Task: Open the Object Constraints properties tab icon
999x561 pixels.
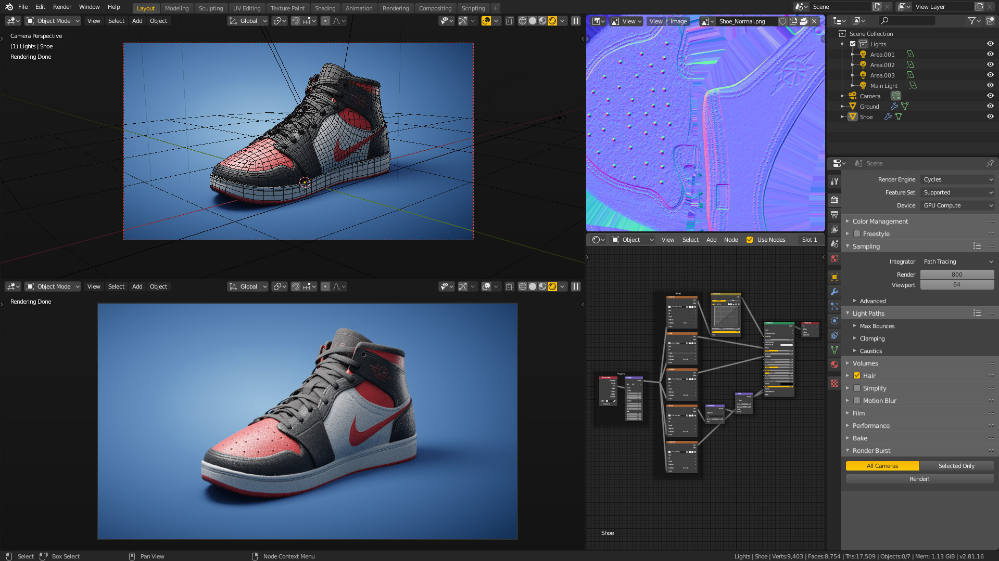Action: pos(834,335)
